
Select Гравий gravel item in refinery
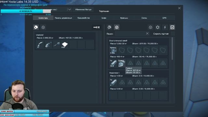(x=122, y=63)
